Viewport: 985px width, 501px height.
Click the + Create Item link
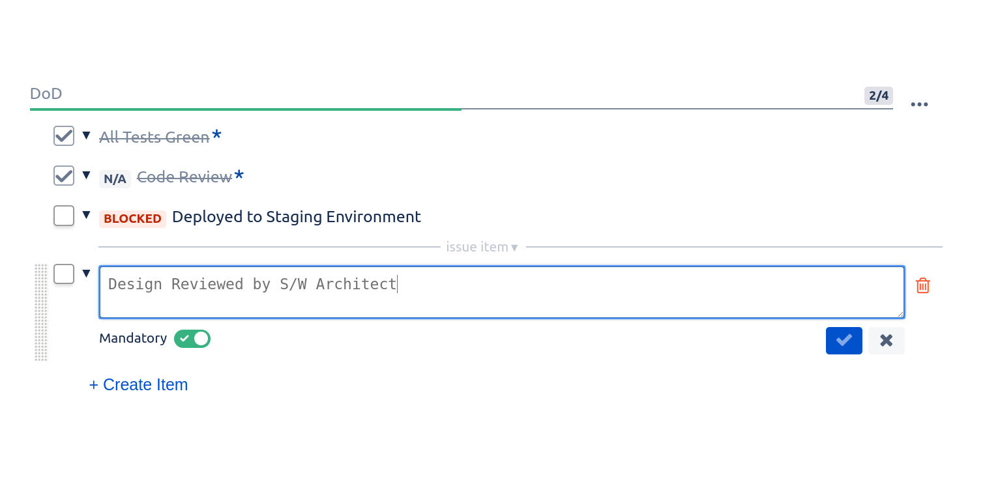(138, 384)
